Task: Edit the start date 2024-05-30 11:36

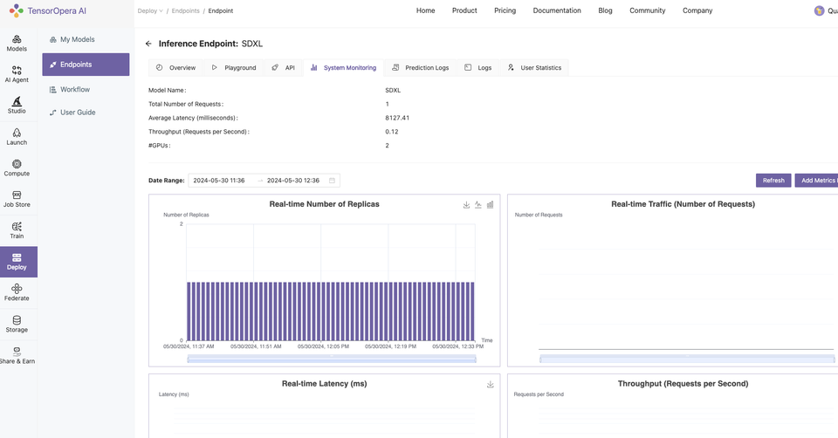Action: [219, 181]
